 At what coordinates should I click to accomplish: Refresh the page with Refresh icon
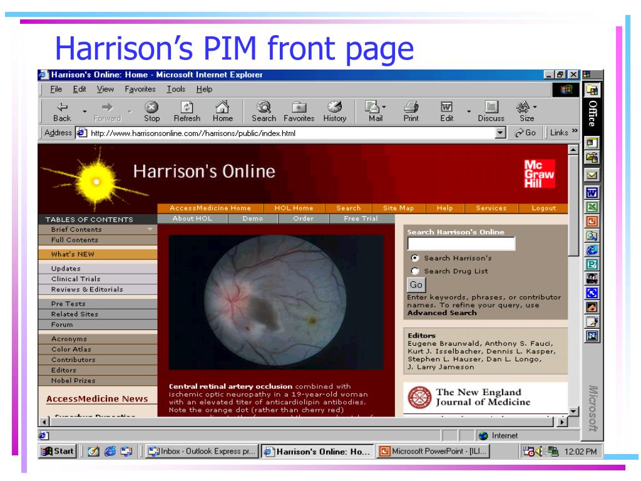click(187, 111)
